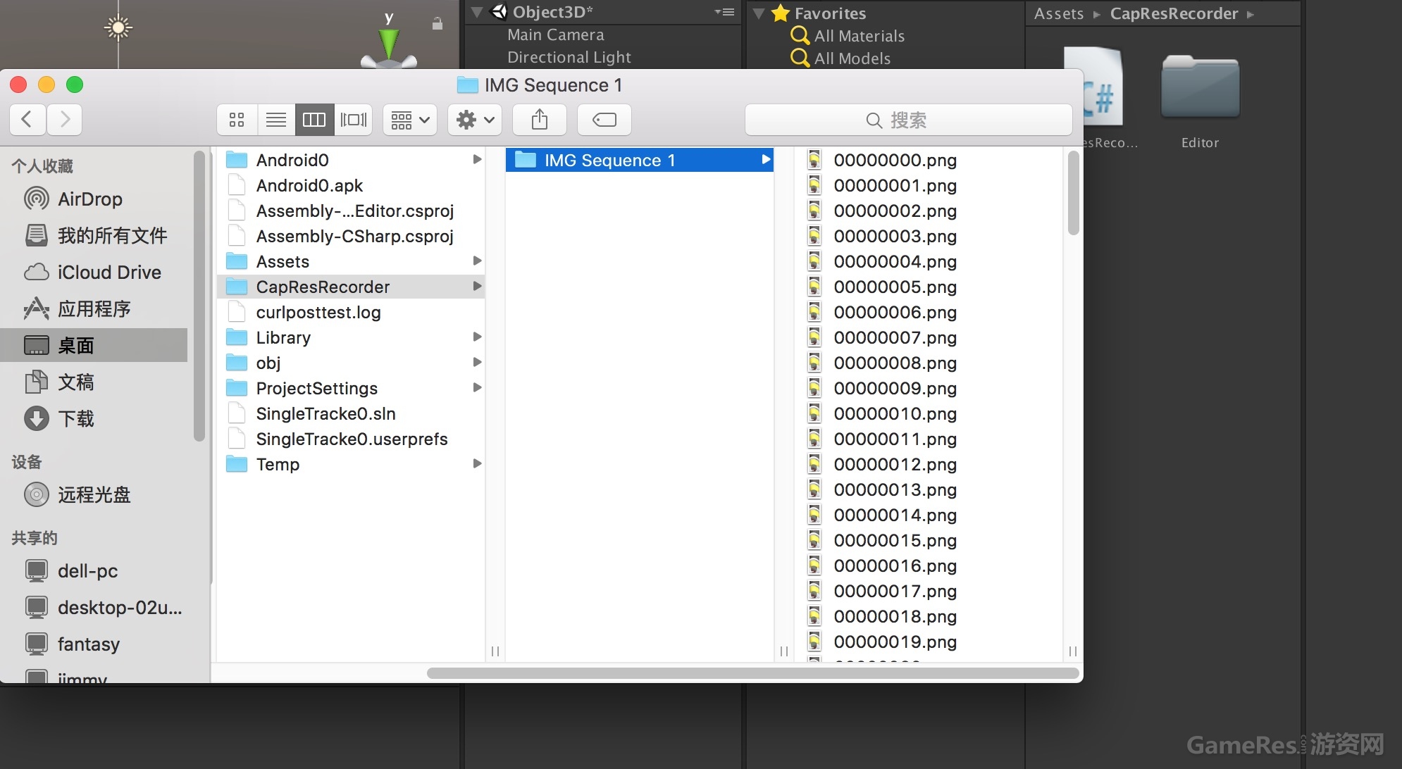This screenshot has height=769, width=1402.
Task: Select the ProjectSettings folder
Action: 351,388
